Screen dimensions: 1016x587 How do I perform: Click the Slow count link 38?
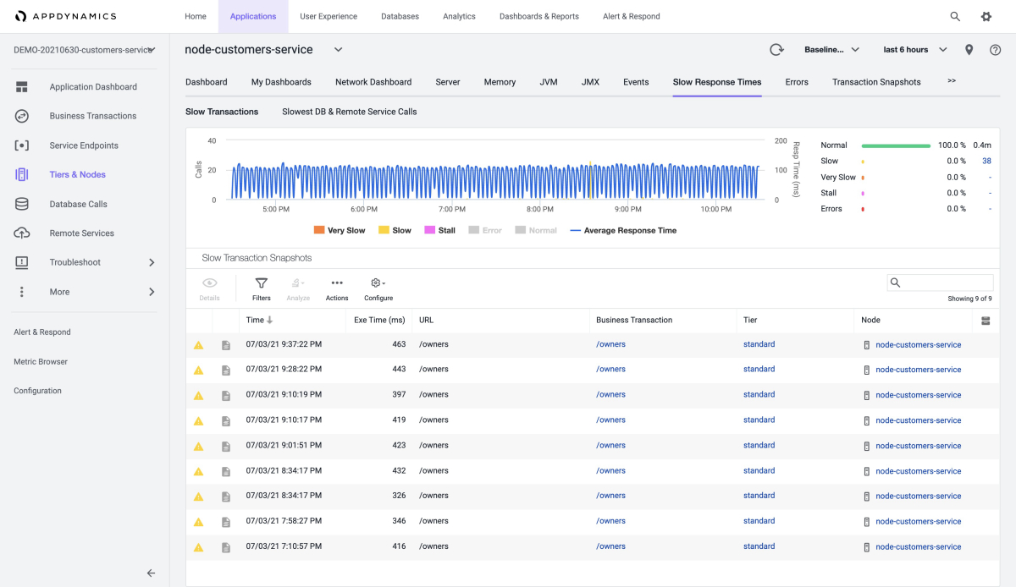[x=986, y=161]
